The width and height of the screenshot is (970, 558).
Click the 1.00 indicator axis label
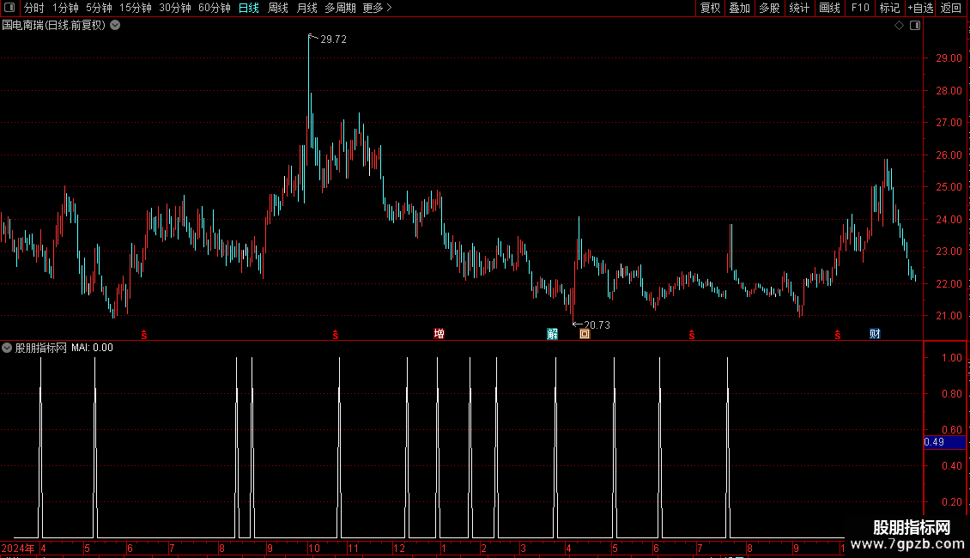[951, 358]
